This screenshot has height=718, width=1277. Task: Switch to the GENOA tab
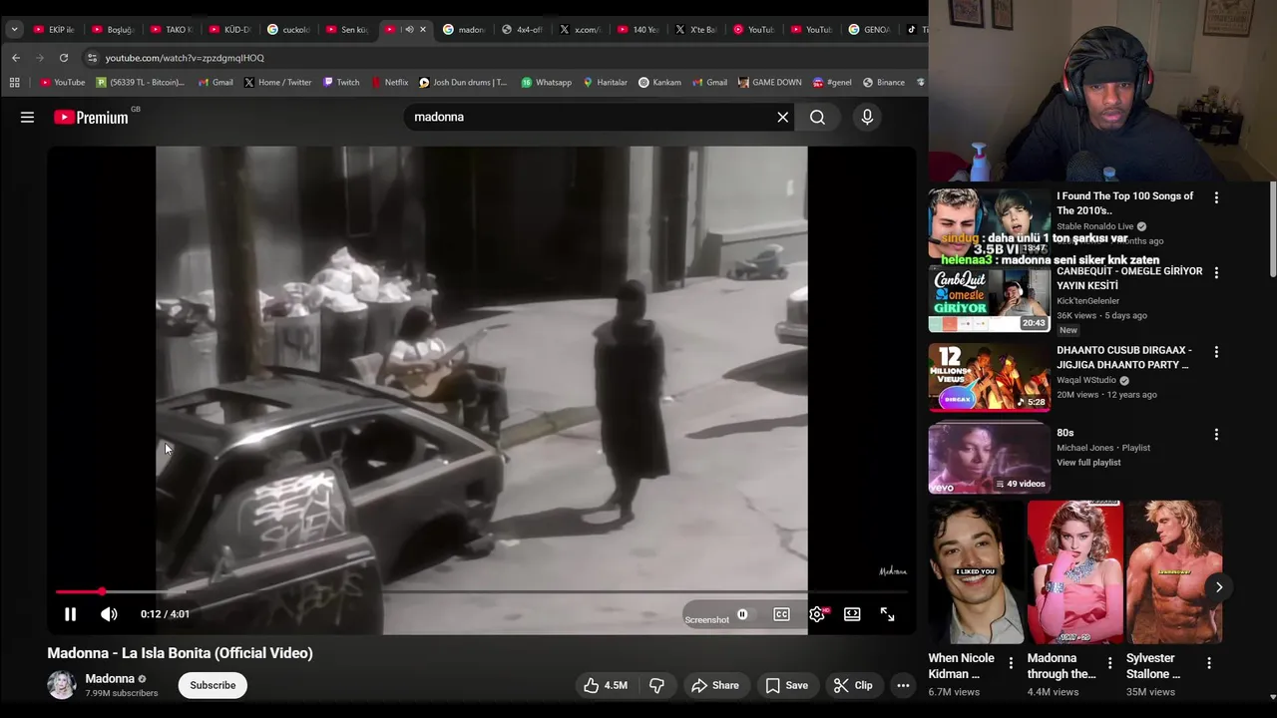tap(869, 30)
